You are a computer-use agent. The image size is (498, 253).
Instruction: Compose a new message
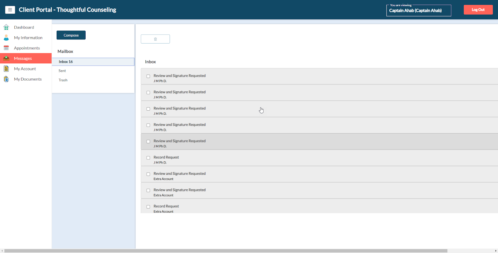coord(71,35)
